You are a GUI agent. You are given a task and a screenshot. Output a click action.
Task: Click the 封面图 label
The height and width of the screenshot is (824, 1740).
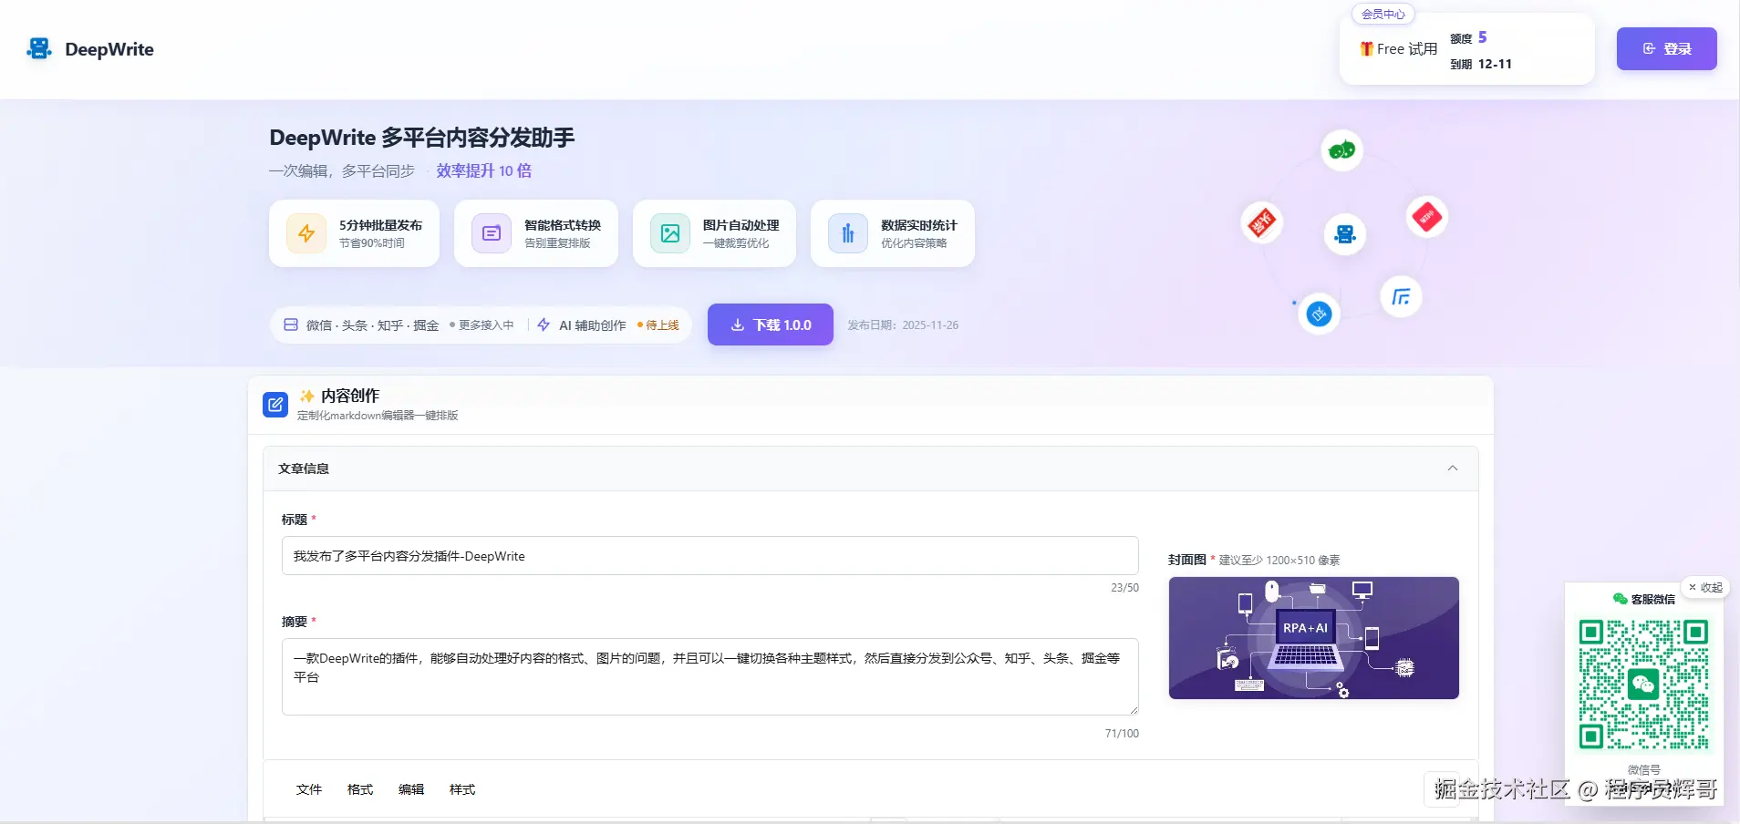point(1187,560)
